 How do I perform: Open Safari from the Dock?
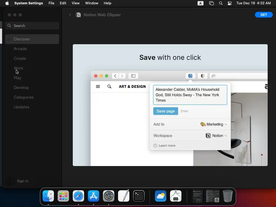[78, 196]
